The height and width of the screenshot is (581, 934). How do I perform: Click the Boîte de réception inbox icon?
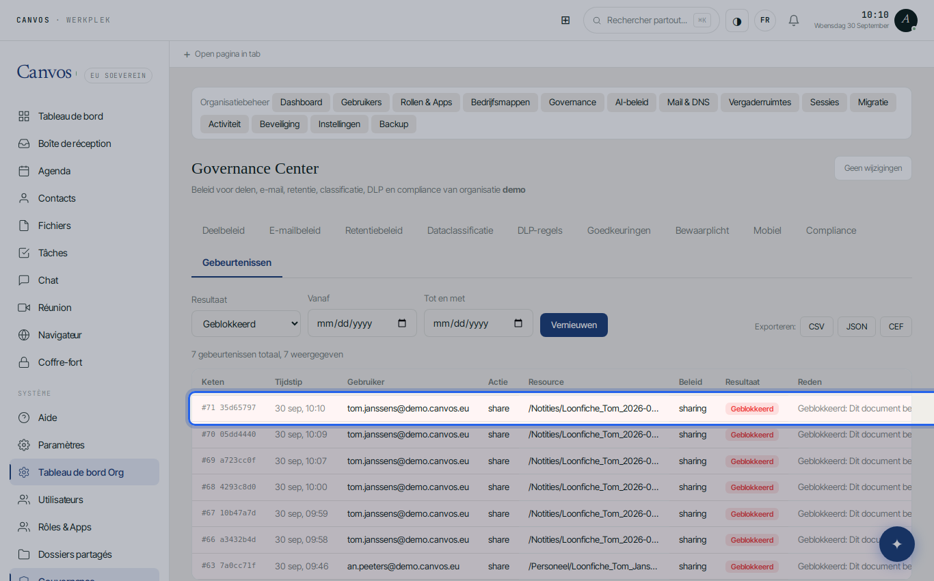(24, 144)
